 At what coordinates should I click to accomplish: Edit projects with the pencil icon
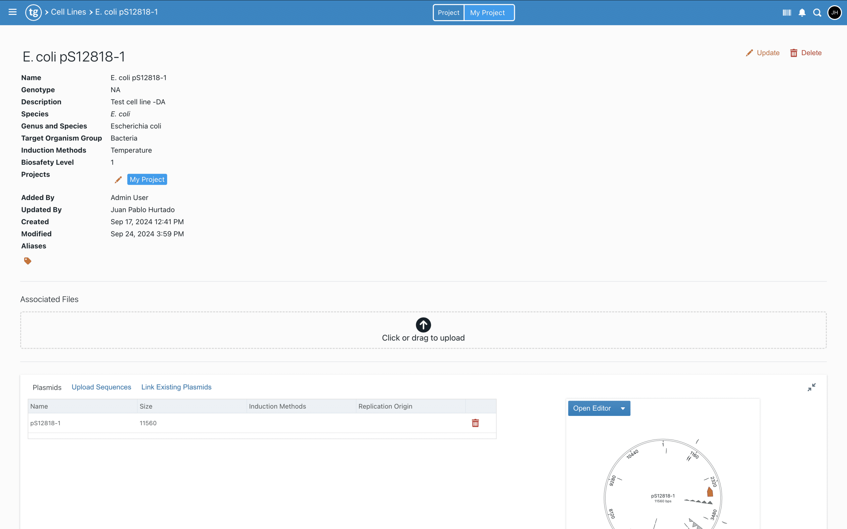[118, 180]
